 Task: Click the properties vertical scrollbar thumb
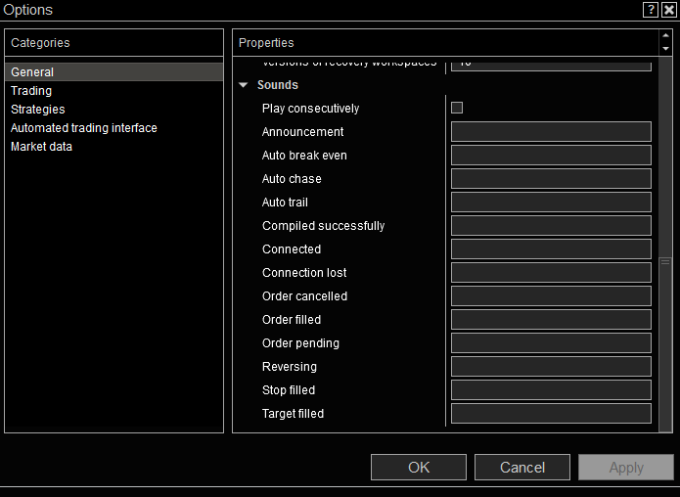(665, 342)
